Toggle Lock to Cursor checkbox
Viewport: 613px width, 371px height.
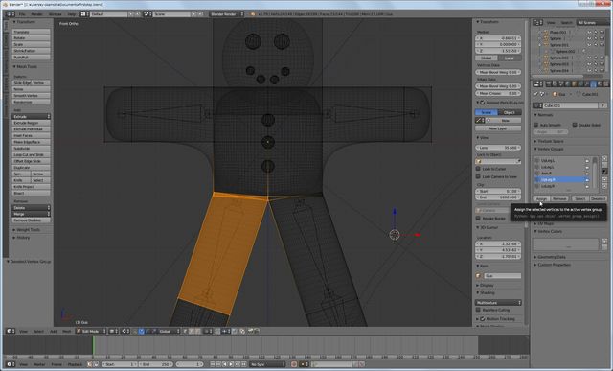pyautogui.click(x=478, y=169)
